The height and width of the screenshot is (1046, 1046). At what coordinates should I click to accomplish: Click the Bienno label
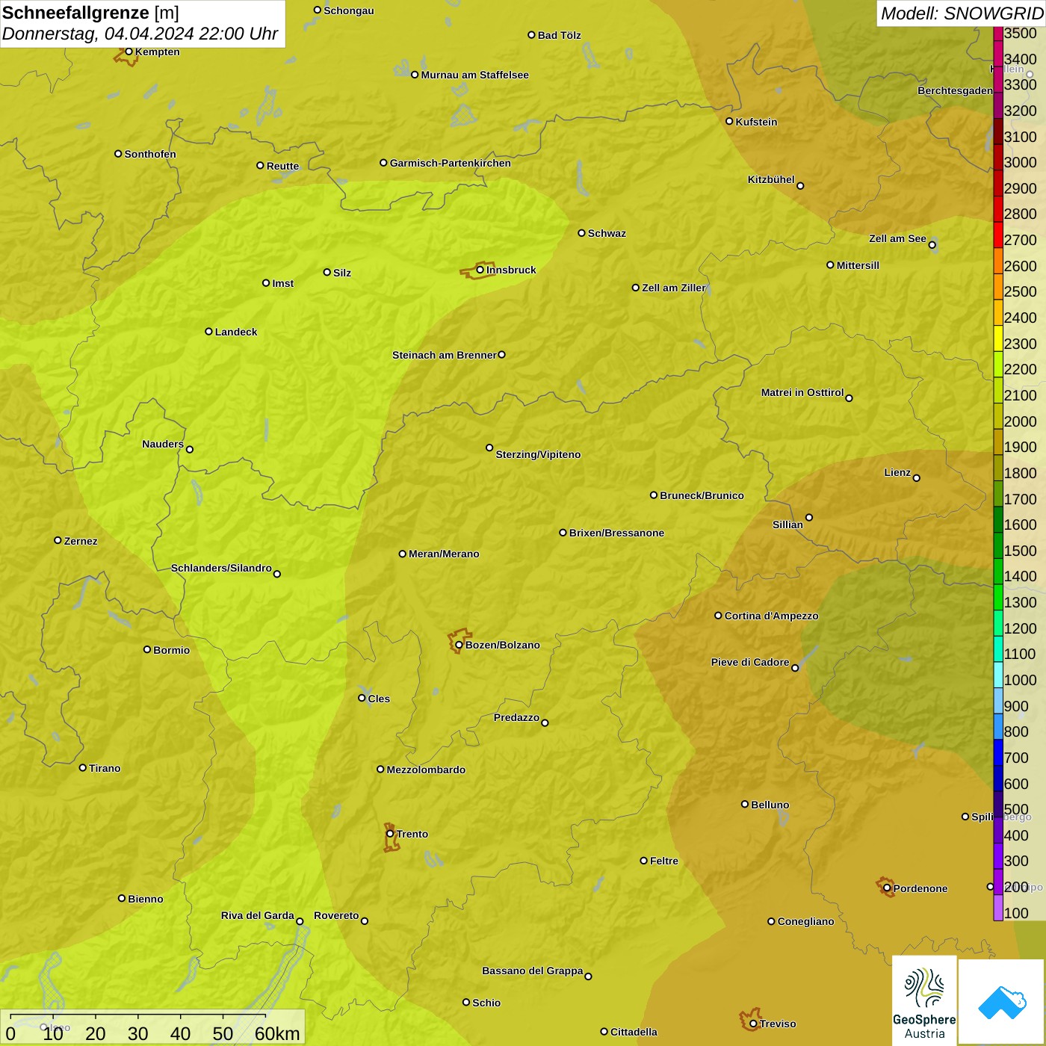point(145,899)
